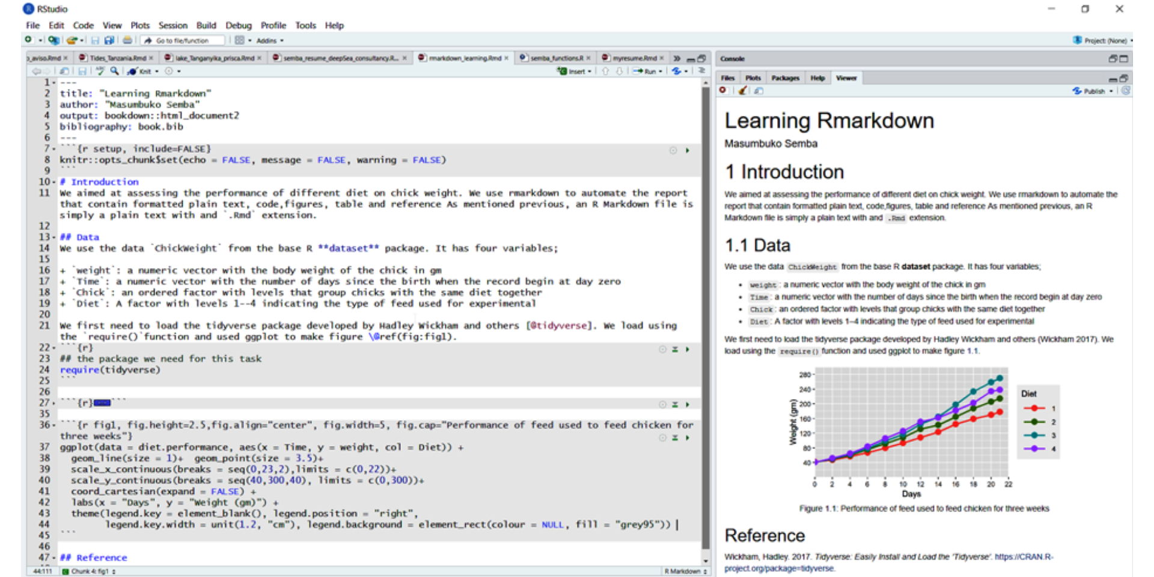This screenshot has height=577, width=1154.
Task: Open the Help tab in right pane
Action: tap(817, 78)
